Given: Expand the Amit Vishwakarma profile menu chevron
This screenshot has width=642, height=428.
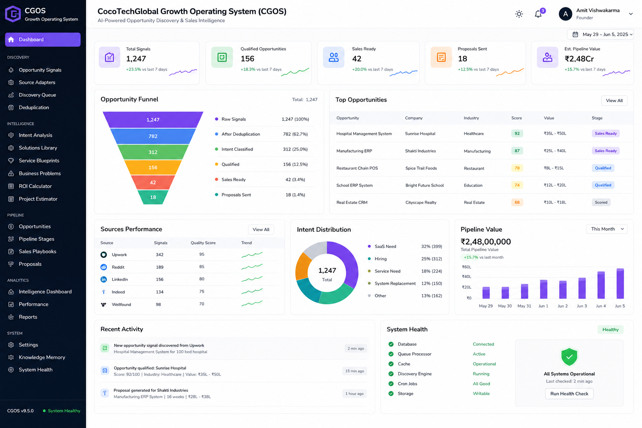Looking at the screenshot, I should point(631,14).
